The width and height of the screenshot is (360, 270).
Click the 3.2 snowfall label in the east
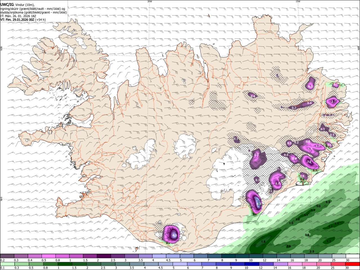309,162
